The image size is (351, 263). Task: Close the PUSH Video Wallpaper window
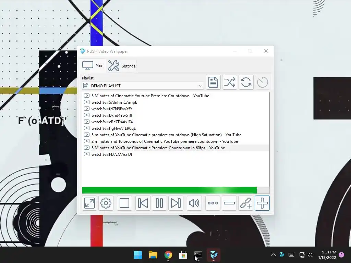pos(266,51)
